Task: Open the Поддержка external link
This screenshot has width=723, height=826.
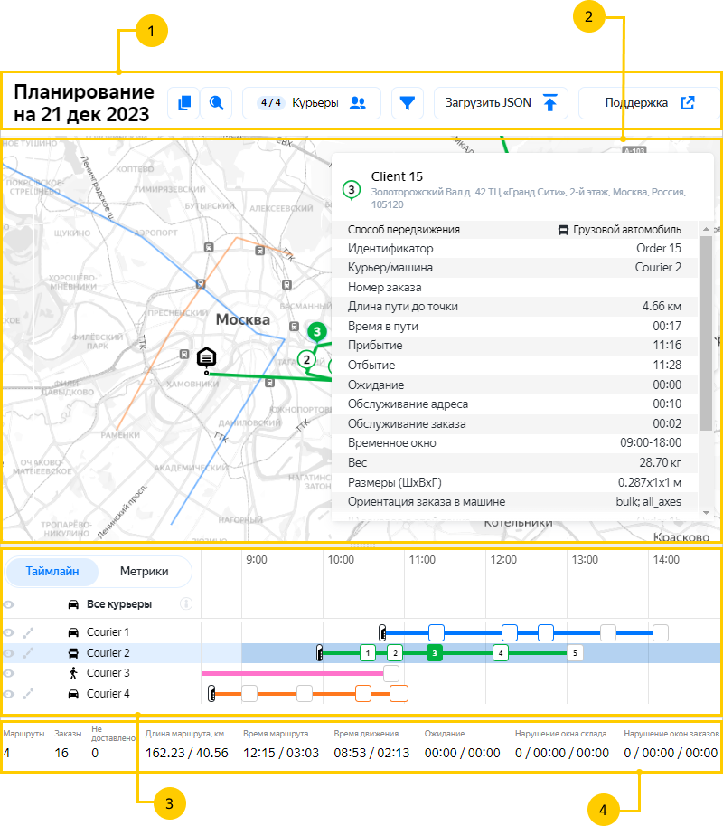Action: pyautogui.click(x=649, y=103)
